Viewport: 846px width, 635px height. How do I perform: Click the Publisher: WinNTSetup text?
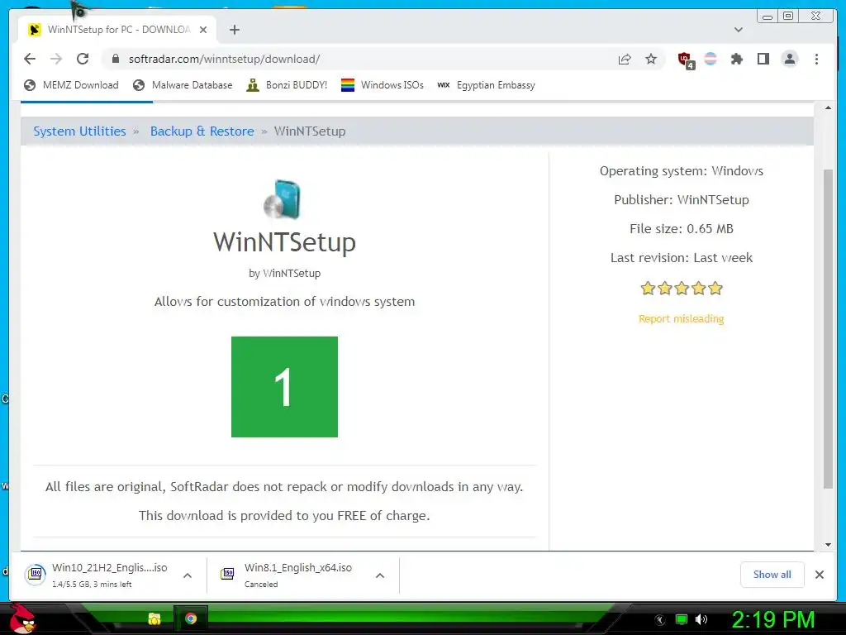[x=682, y=200]
